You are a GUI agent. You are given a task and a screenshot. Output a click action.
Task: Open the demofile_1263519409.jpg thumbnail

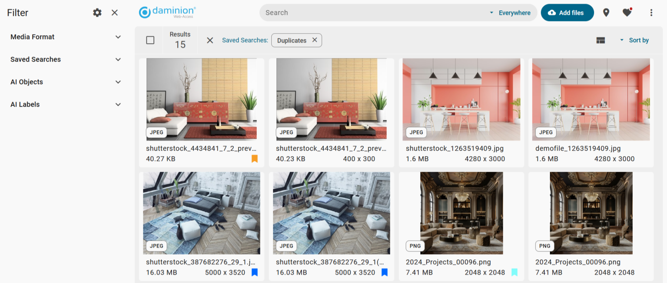click(591, 99)
